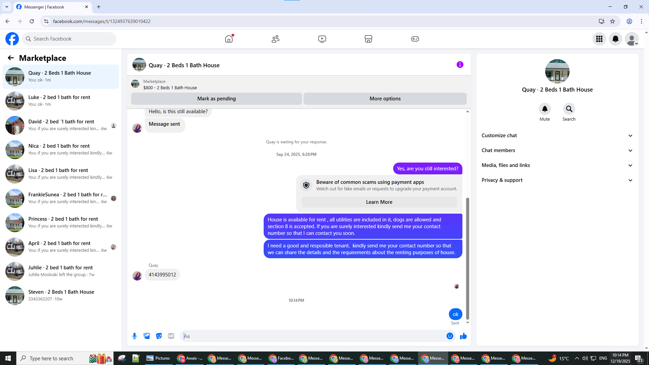Open the Steven 2 Beds 1 Bath conversation
Image resolution: width=649 pixels, height=365 pixels.
pyautogui.click(x=61, y=295)
